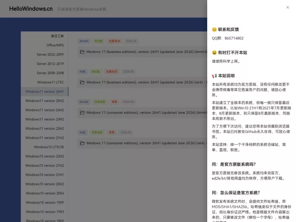Click the weary emoji beside 有时打不开本站
Viewport: 296px width, 222px height.
(x=214, y=53)
